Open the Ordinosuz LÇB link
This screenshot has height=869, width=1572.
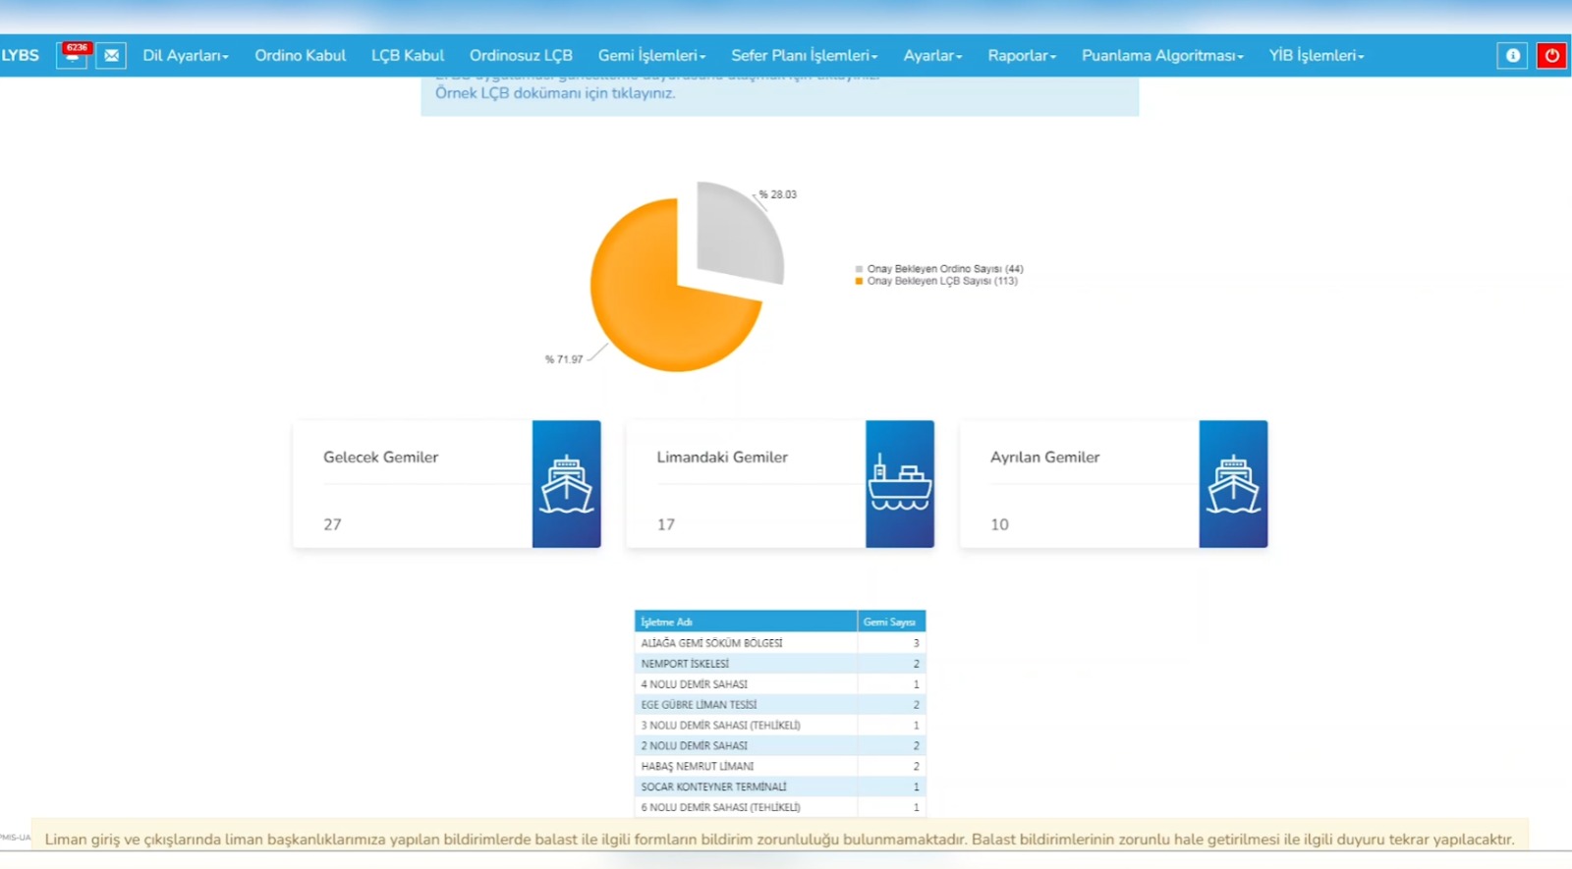click(x=521, y=56)
